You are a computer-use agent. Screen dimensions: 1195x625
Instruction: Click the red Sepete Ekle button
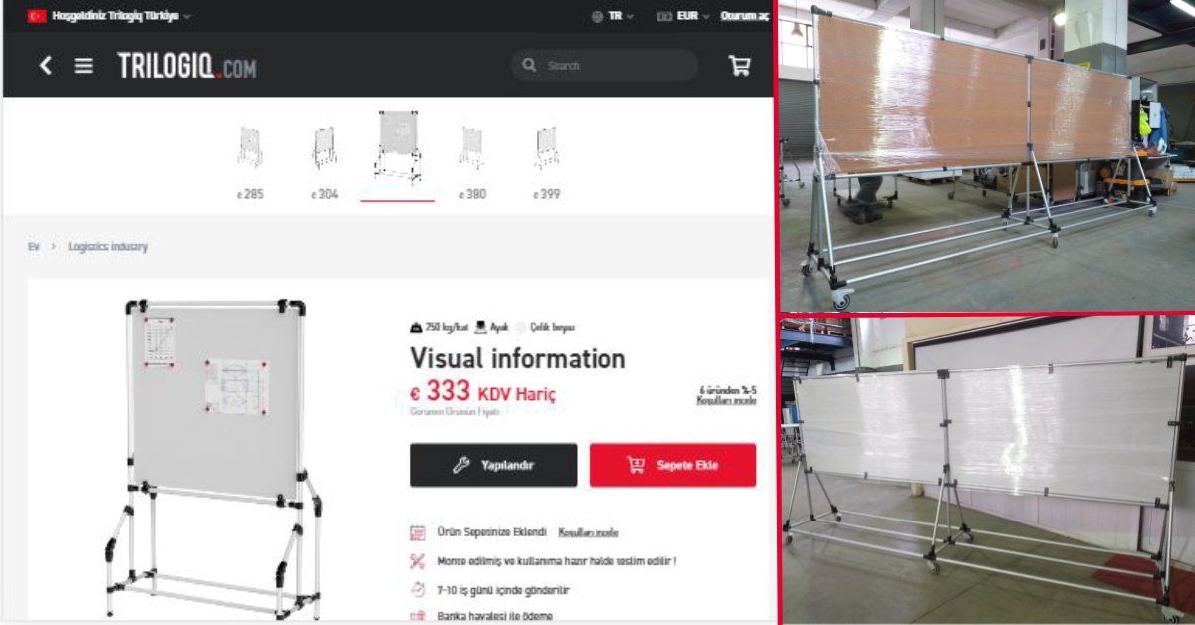[672, 465]
